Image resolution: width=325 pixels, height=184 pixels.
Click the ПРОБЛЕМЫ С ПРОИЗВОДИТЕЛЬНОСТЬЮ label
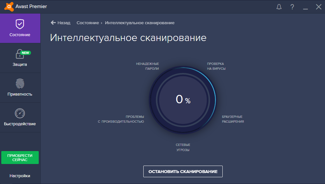click(121, 119)
